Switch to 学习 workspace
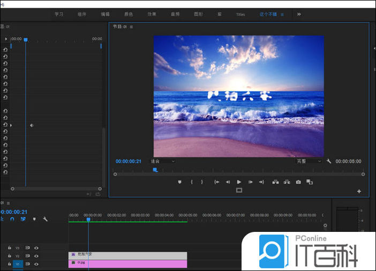 point(59,14)
